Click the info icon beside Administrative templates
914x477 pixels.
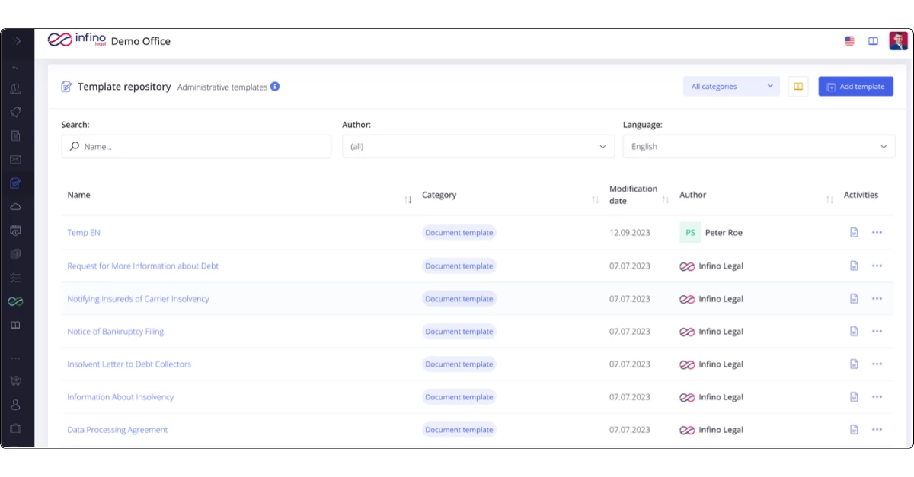pos(275,87)
